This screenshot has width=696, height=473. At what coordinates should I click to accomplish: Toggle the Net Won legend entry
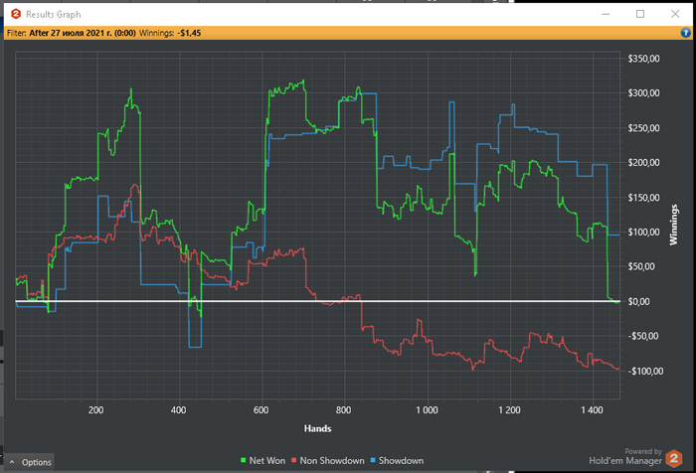[262, 461]
